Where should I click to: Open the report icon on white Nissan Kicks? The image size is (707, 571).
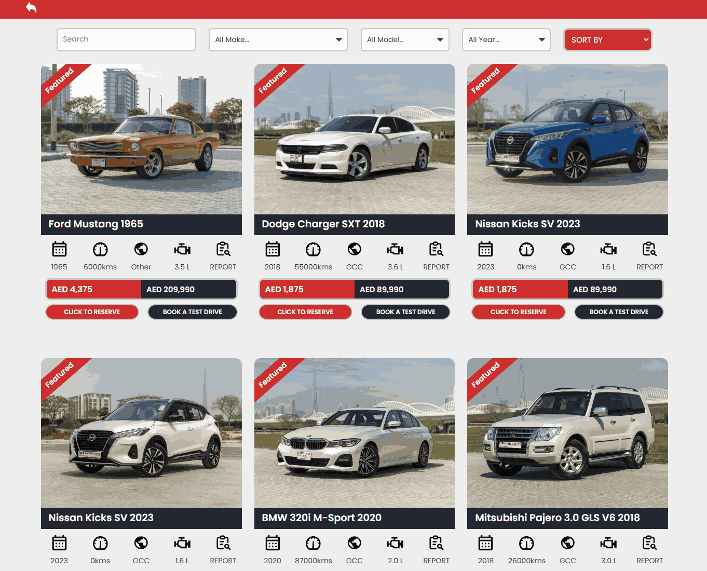click(223, 543)
